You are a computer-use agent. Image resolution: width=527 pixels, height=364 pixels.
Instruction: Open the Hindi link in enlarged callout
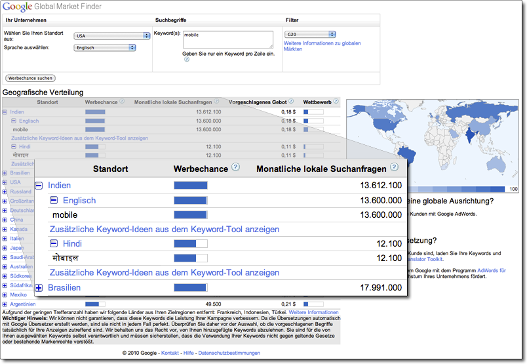(x=72, y=243)
